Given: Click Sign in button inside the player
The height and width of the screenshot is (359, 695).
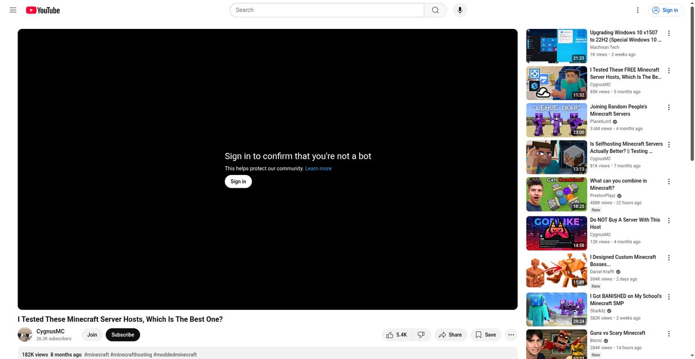Looking at the screenshot, I should [238, 181].
